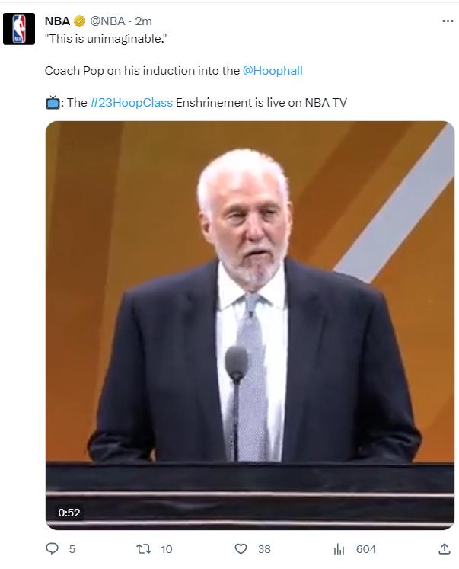Open the three-dot more options menu
459x569 pixels.
(448, 21)
